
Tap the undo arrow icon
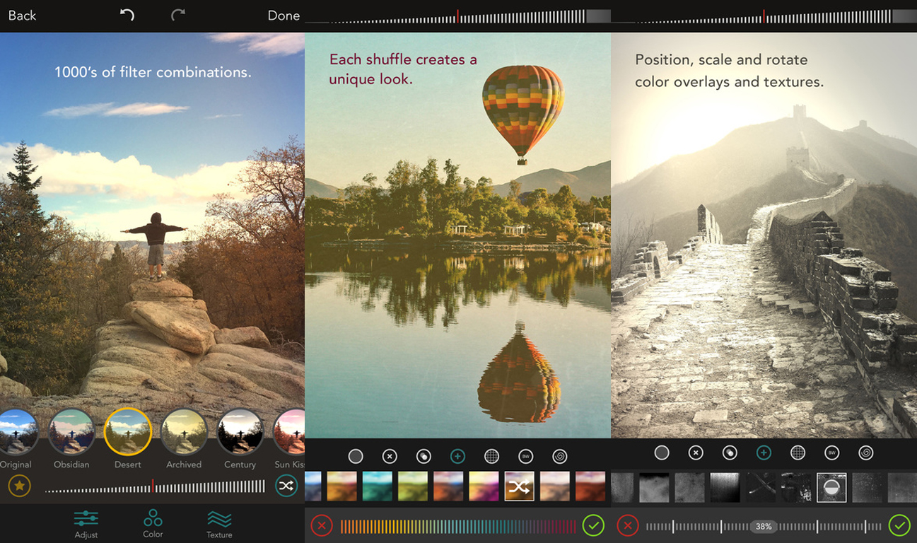127,15
